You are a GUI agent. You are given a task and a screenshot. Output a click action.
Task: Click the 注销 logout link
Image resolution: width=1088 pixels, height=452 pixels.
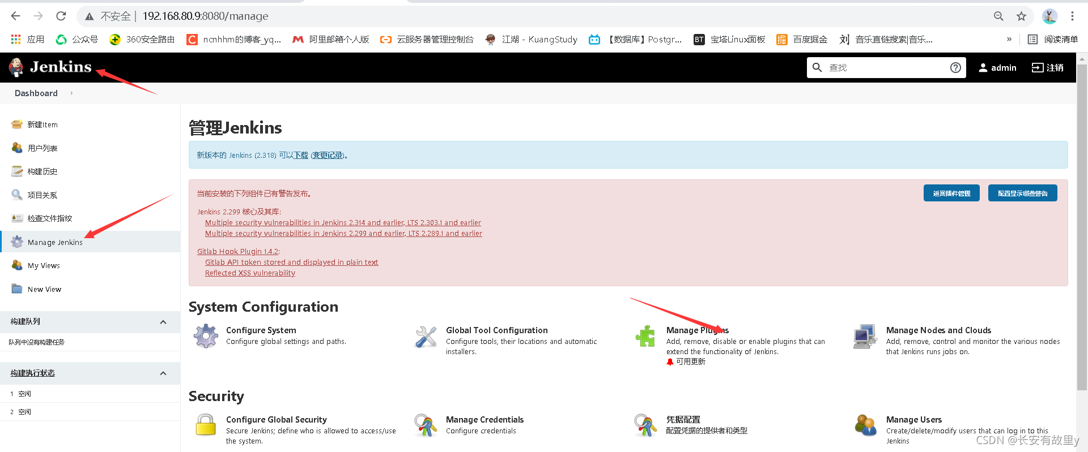[x=1048, y=68]
